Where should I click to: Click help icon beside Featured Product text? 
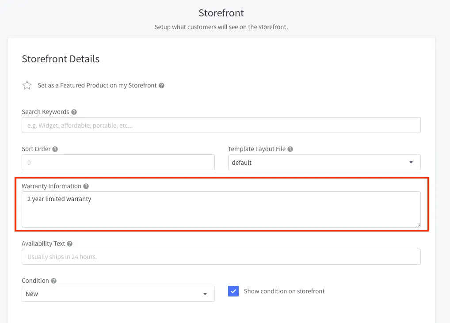pyautogui.click(x=162, y=86)
